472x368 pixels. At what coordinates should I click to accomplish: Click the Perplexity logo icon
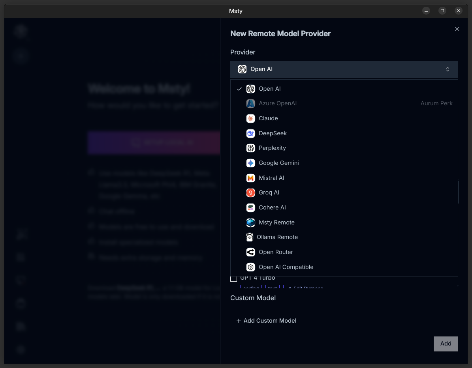250,148
